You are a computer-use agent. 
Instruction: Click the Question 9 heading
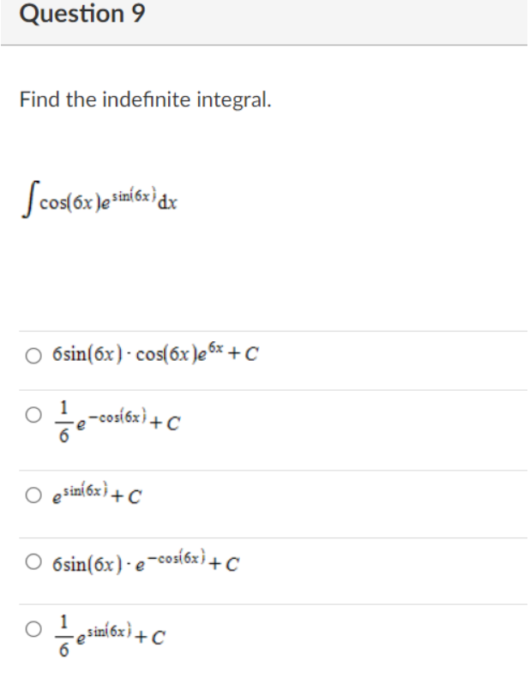(x=82, y=14)
